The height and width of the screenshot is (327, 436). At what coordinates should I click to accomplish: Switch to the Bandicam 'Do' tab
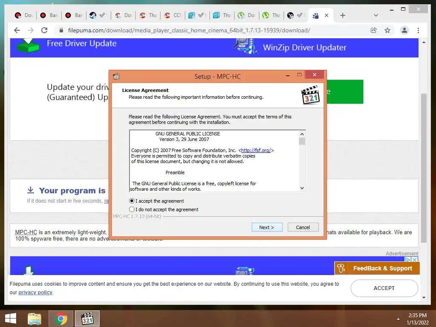point(24,15)
